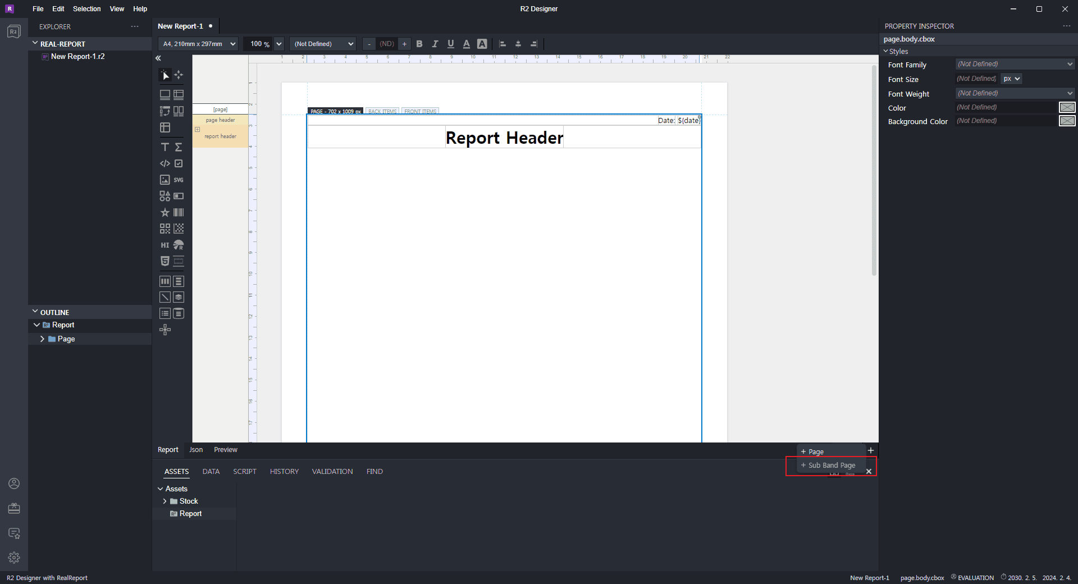Choose the + Page option
Image resolution: width=1078 pixels, height=584 pixels.
pos(812,452)
